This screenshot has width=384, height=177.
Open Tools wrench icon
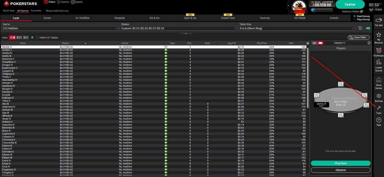pos(378,109)
